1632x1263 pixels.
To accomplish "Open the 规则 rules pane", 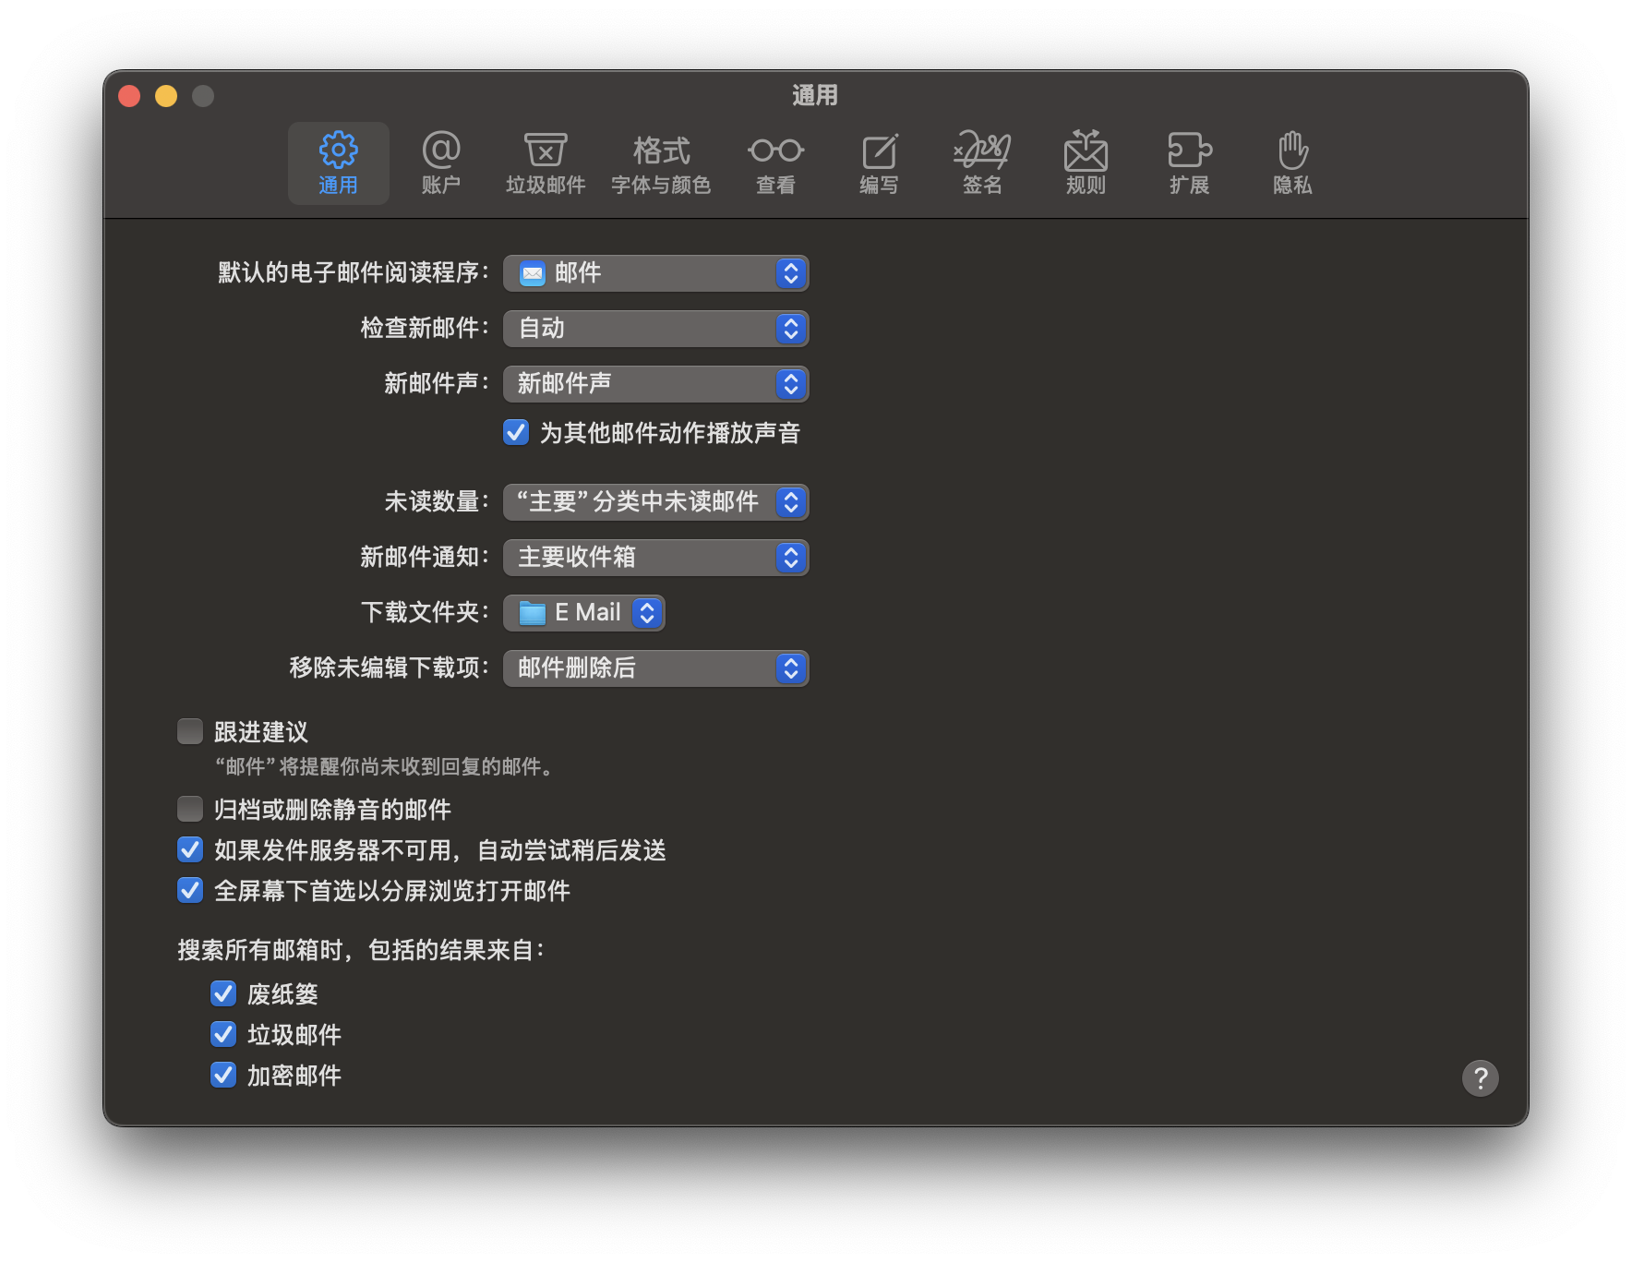I will [x=1086, y=162].
